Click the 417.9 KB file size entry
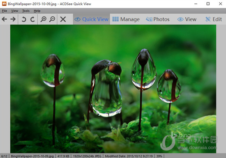Viewport: 226px width, 158px height. click(x=63, y=156)
